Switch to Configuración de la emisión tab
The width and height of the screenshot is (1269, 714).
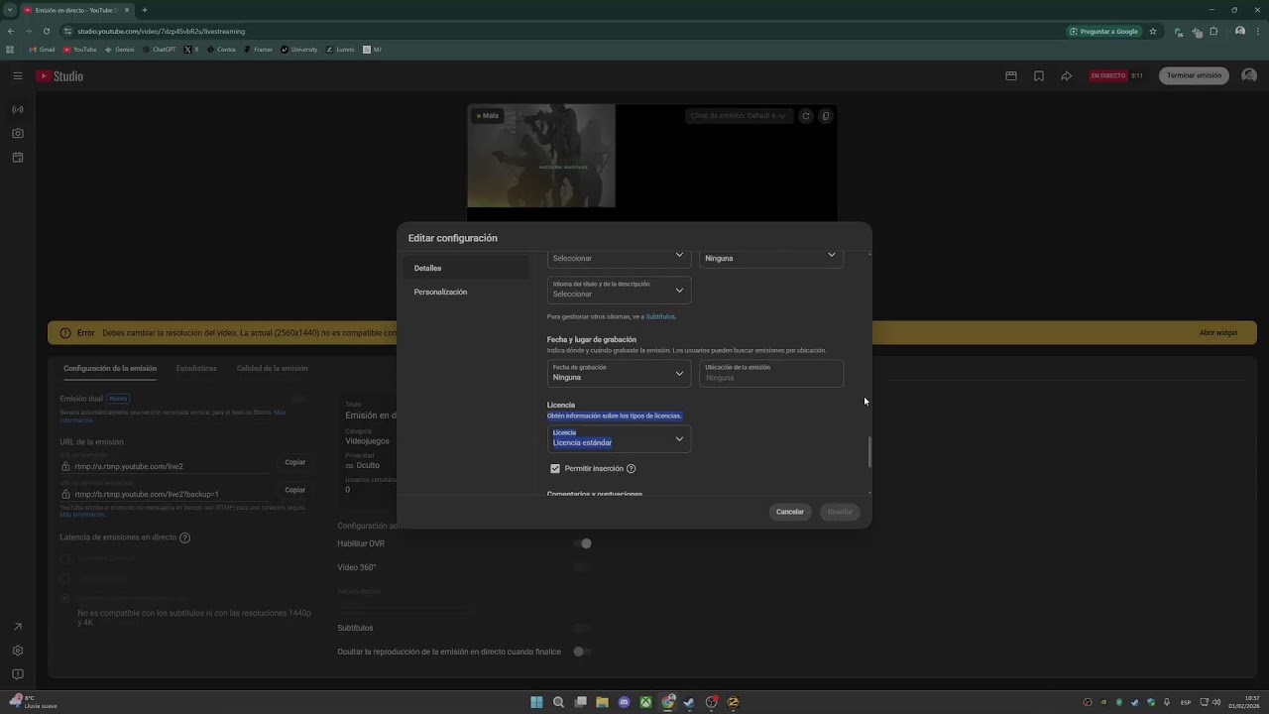coord(110,368)
